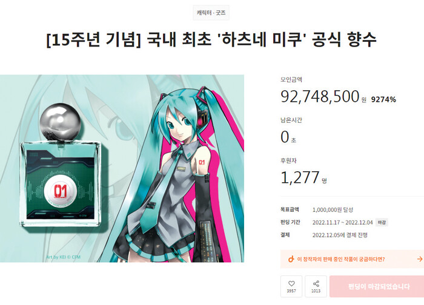Click the 3957 like count
Screen dimensions: 424x305
[x=291, y=291]
